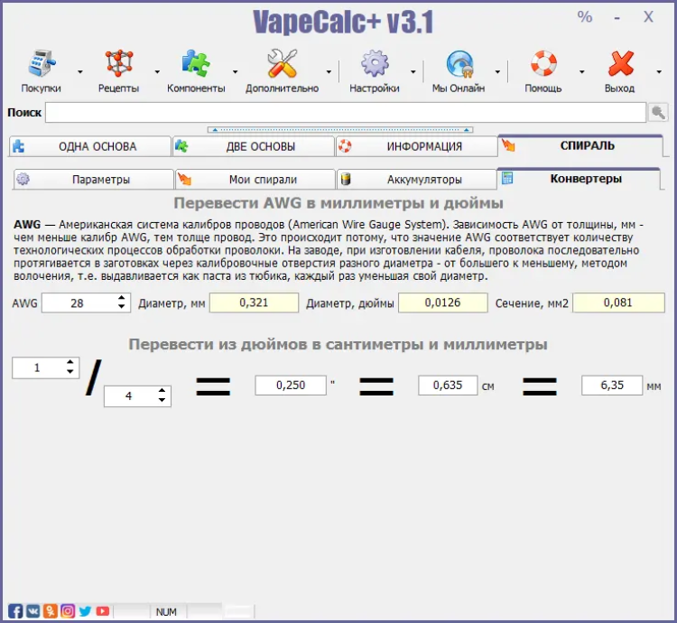Screen dimensions: 677x623
Task: Open the YouTube icon in status bar
Action: coord(102,611)
